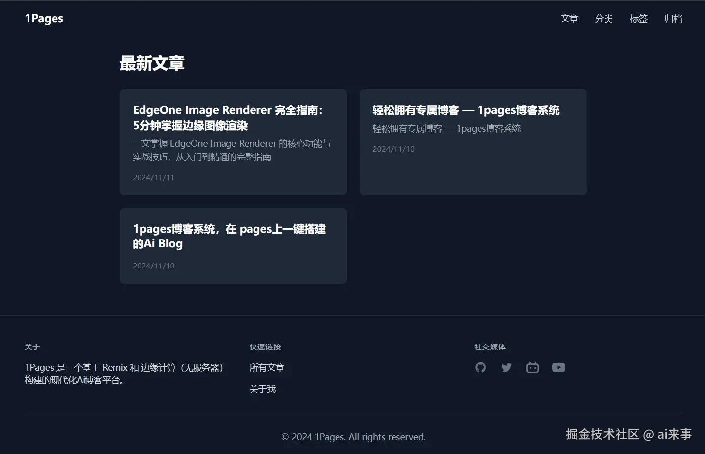The image size is (705, 454).
Task: Click 所有文章 footer link
Action: pos(267,368)
